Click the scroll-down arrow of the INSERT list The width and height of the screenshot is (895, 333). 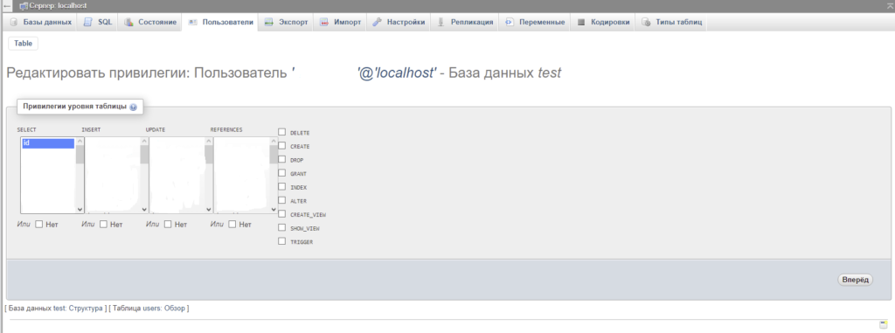coord(144,210)
